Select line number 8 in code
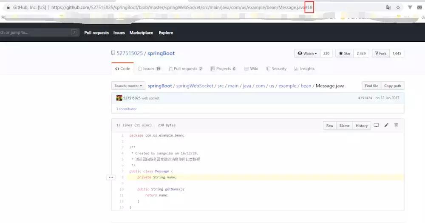 tap(122, 177)
